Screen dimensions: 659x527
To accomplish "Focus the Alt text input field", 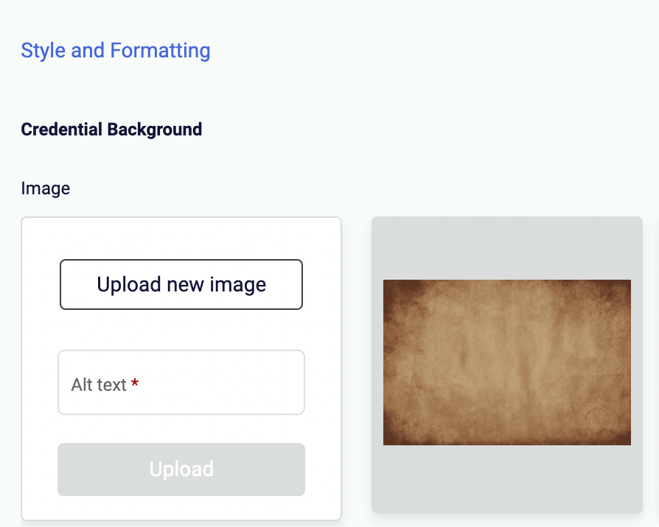I will (181, 383).
